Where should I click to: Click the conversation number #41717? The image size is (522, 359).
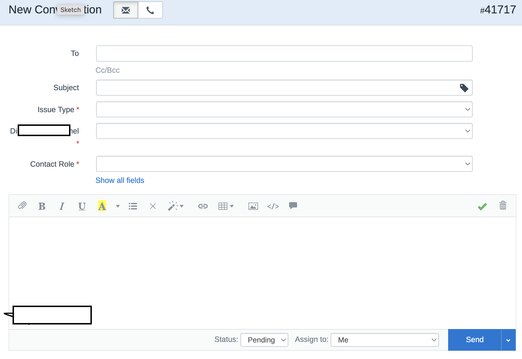498,10
